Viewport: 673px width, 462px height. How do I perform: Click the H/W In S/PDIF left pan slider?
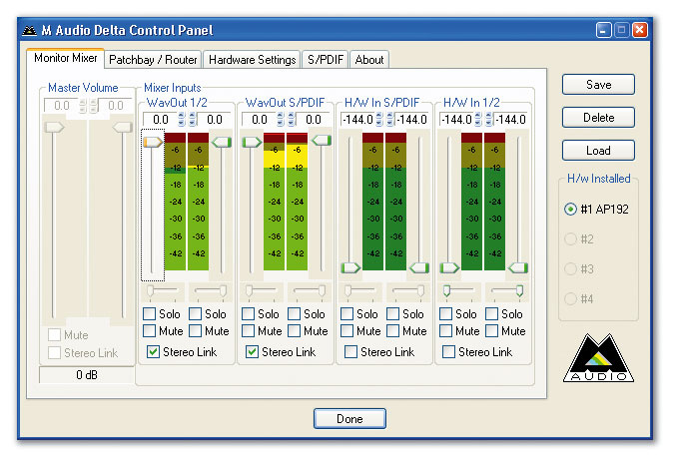pos(360,291)
